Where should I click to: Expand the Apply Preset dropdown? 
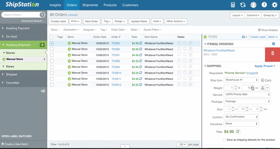point(265,66)
